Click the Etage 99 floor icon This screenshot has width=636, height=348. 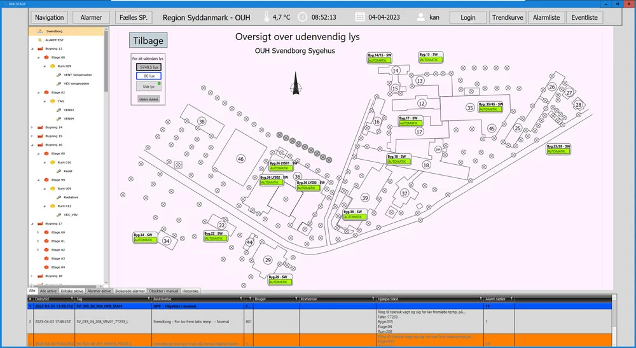[46, 179]
